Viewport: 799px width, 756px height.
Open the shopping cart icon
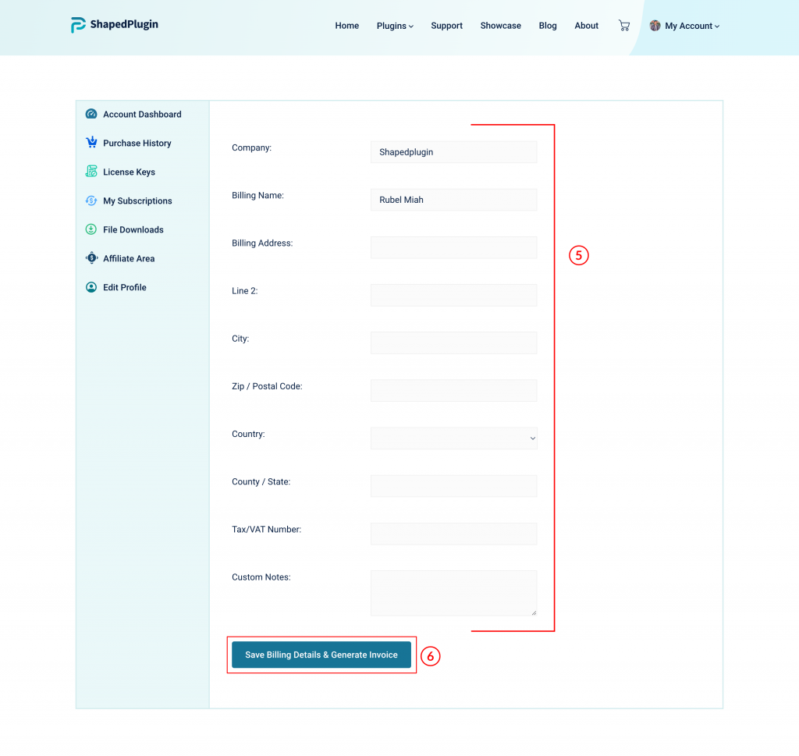(x=623, y=26)
